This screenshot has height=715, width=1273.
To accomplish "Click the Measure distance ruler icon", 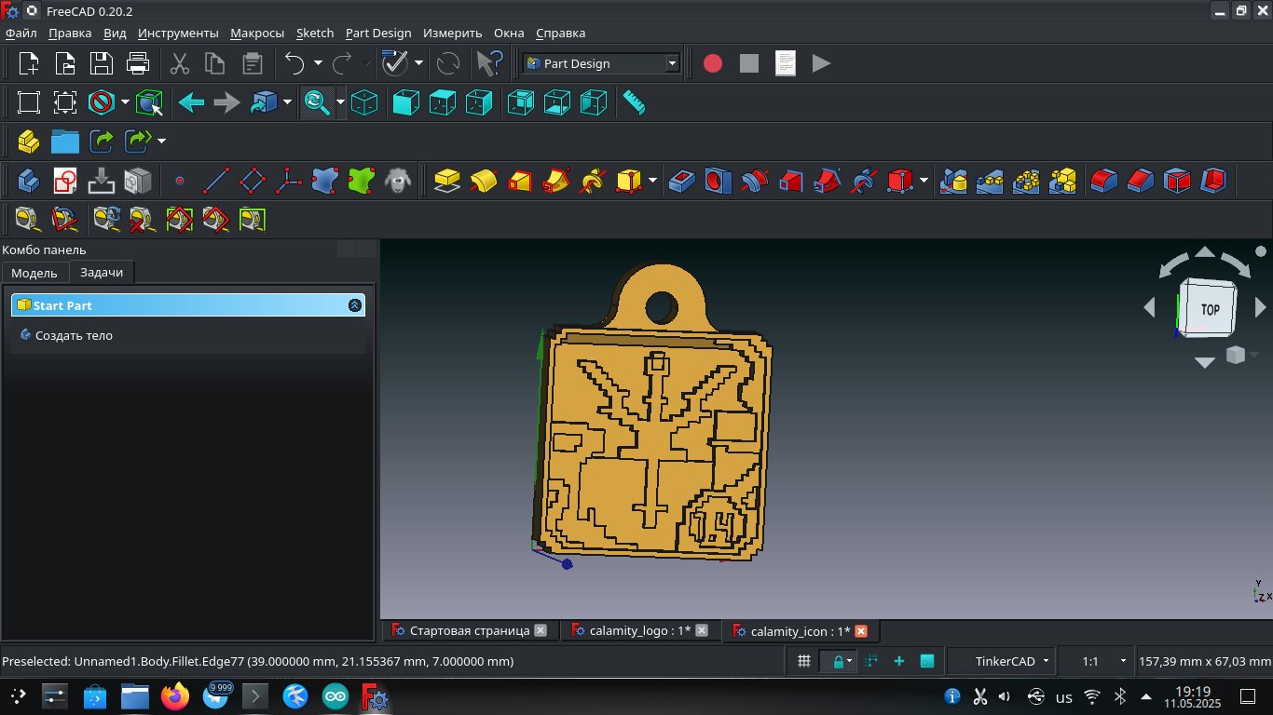I will click(x=634, y=102).
